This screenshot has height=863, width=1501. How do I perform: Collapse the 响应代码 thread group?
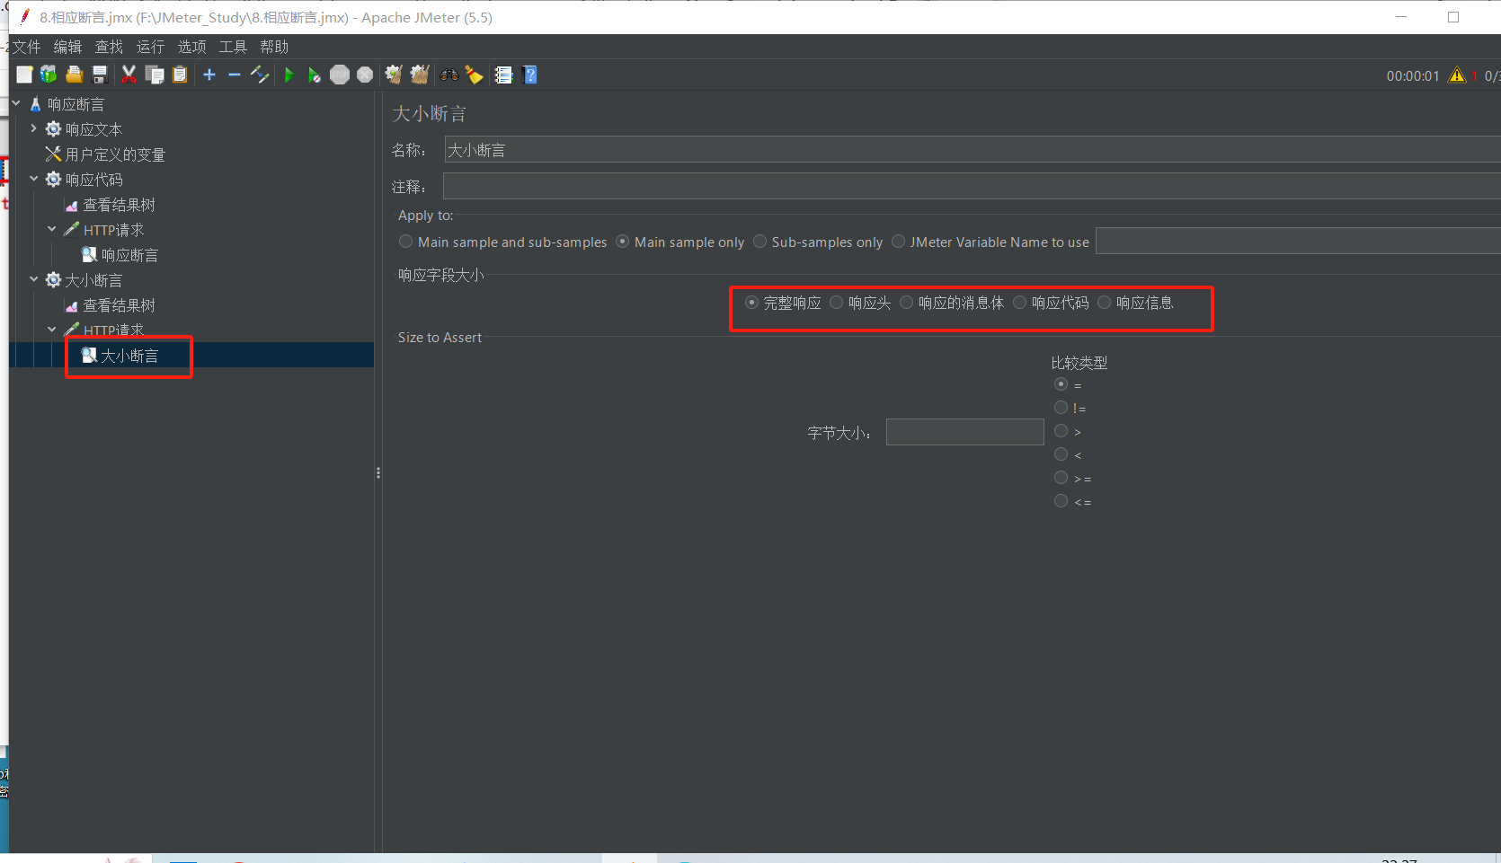[34, 179]
